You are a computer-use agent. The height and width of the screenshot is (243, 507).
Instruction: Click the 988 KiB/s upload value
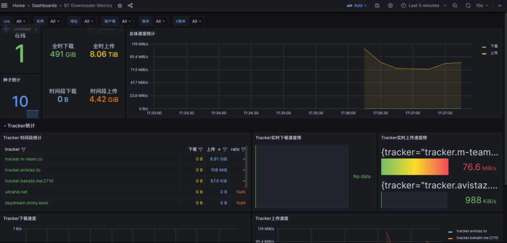[x=480, y=200]
